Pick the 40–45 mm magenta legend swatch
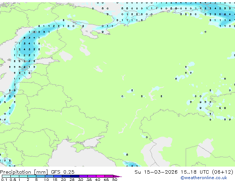 click(100, 176)
